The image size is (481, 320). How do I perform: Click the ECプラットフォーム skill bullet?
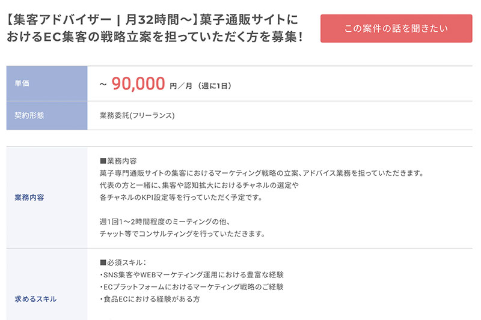(191, 286)
